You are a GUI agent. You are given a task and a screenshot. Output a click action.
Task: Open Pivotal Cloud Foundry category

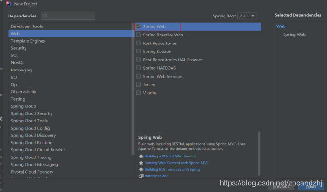pos(70,172)
